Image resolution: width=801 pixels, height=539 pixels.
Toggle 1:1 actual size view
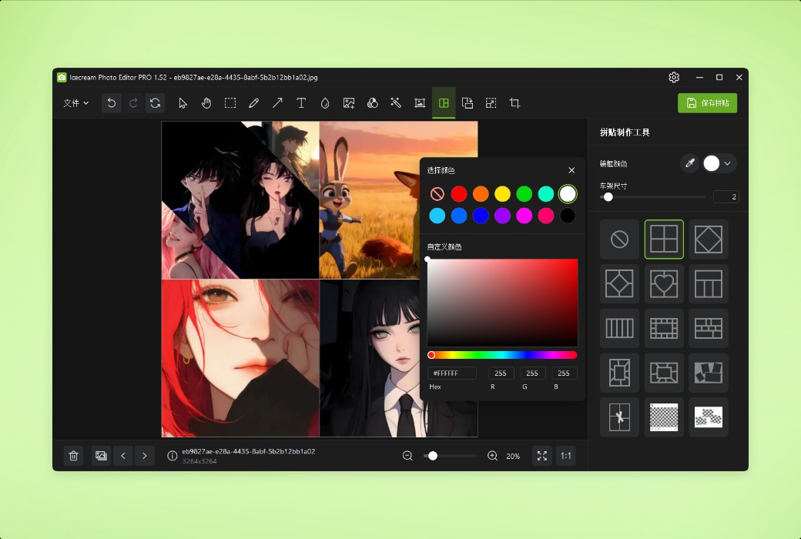coord(565,456)
